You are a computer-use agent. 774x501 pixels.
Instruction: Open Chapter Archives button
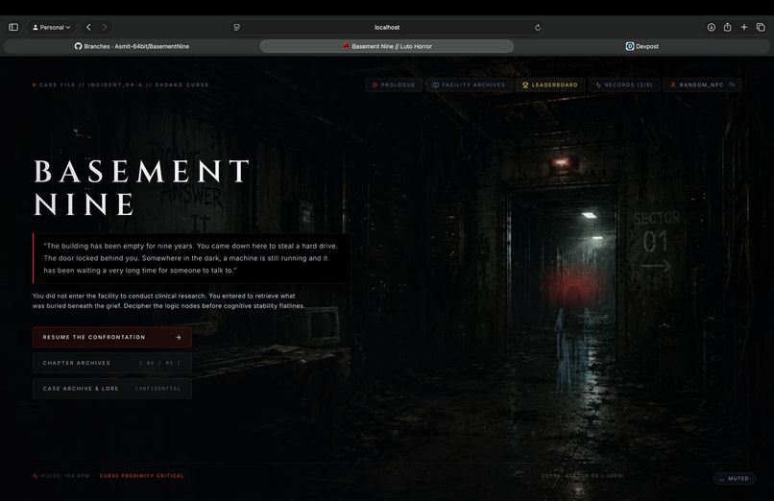point(112,363)
